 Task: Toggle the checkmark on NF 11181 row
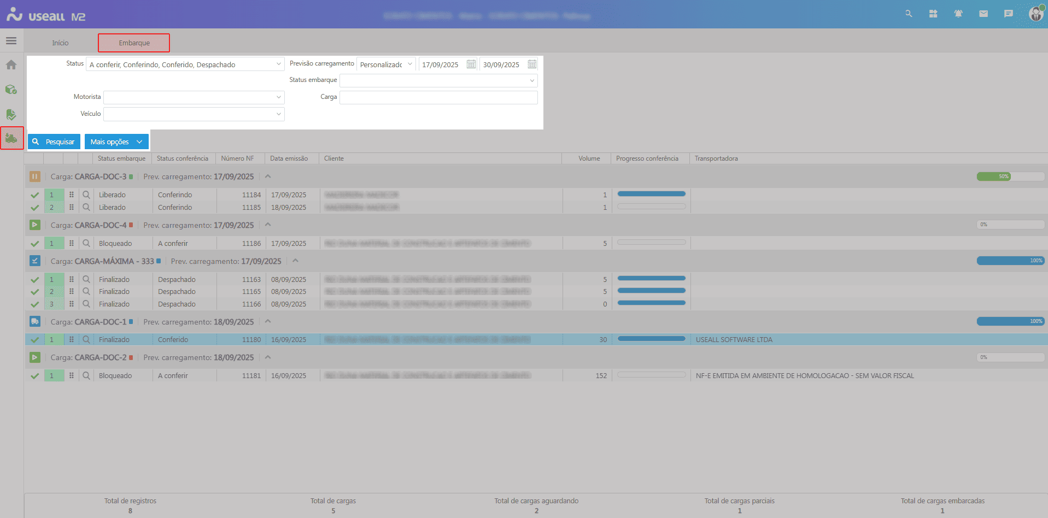[34, 376]
